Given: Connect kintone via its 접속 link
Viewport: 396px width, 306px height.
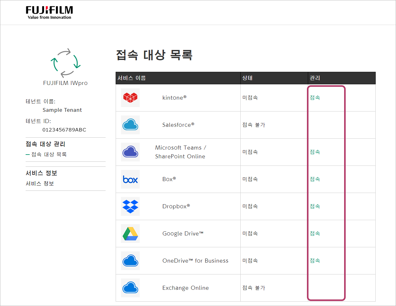Looking at the screenshot, I should click(315, 98).
